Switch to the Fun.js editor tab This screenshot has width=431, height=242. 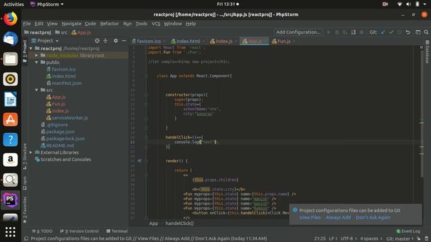point(284,41)
